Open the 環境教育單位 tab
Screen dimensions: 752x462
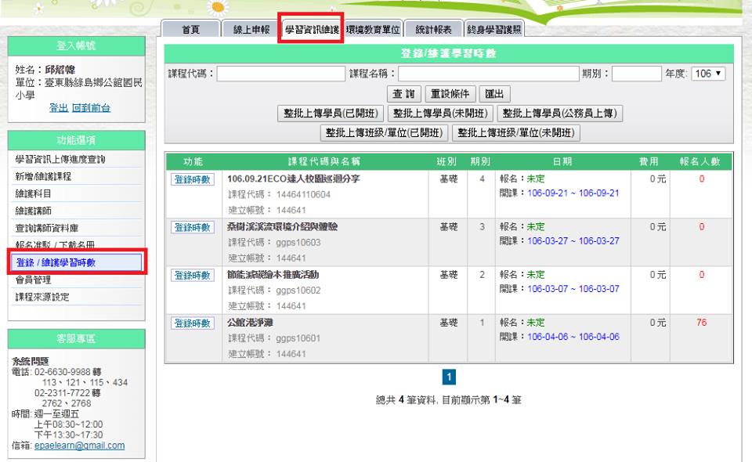point(373,29)
